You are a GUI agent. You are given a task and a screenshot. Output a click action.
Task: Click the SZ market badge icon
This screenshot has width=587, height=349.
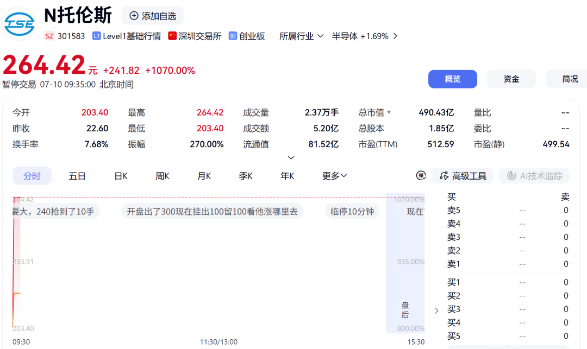[x=49, y=36]
